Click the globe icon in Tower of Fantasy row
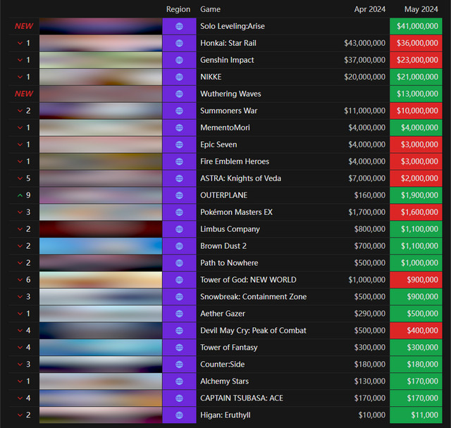The height and width of the screenshot is (428, 451). pos(179,348)
